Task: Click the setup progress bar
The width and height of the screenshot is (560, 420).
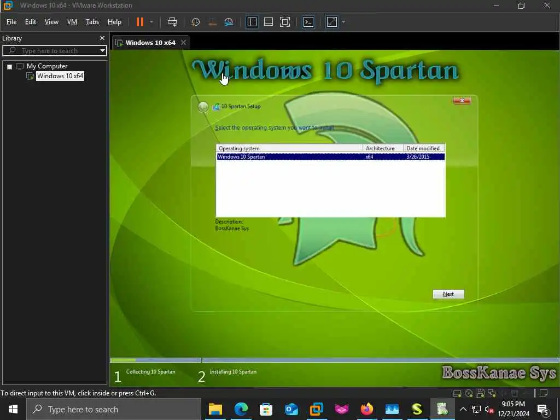Action: pyautogui.click(x=334, y=360)
